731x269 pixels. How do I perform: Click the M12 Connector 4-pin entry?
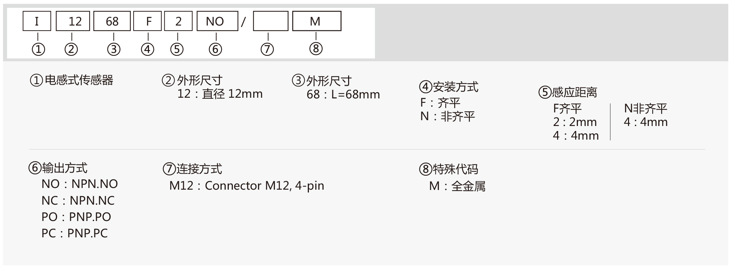(247, 186)
